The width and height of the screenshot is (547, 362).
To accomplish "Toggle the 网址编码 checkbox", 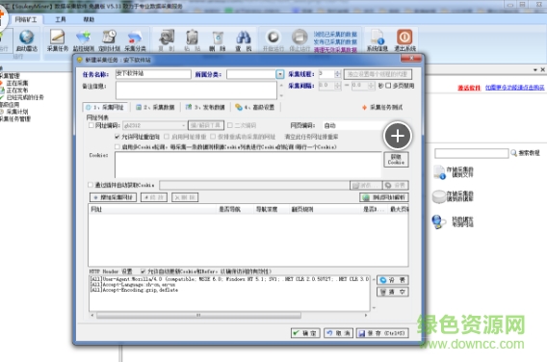I will coord(91,125).
